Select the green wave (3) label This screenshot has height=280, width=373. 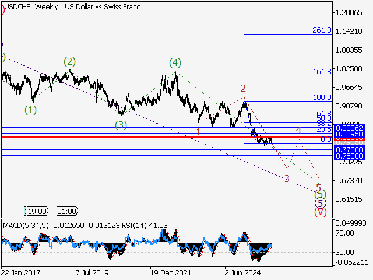121,125
